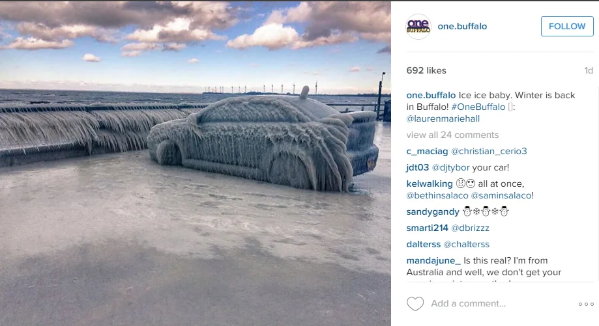
Task: Click the One Buffalo profile avatar
Action: [418, 27]
